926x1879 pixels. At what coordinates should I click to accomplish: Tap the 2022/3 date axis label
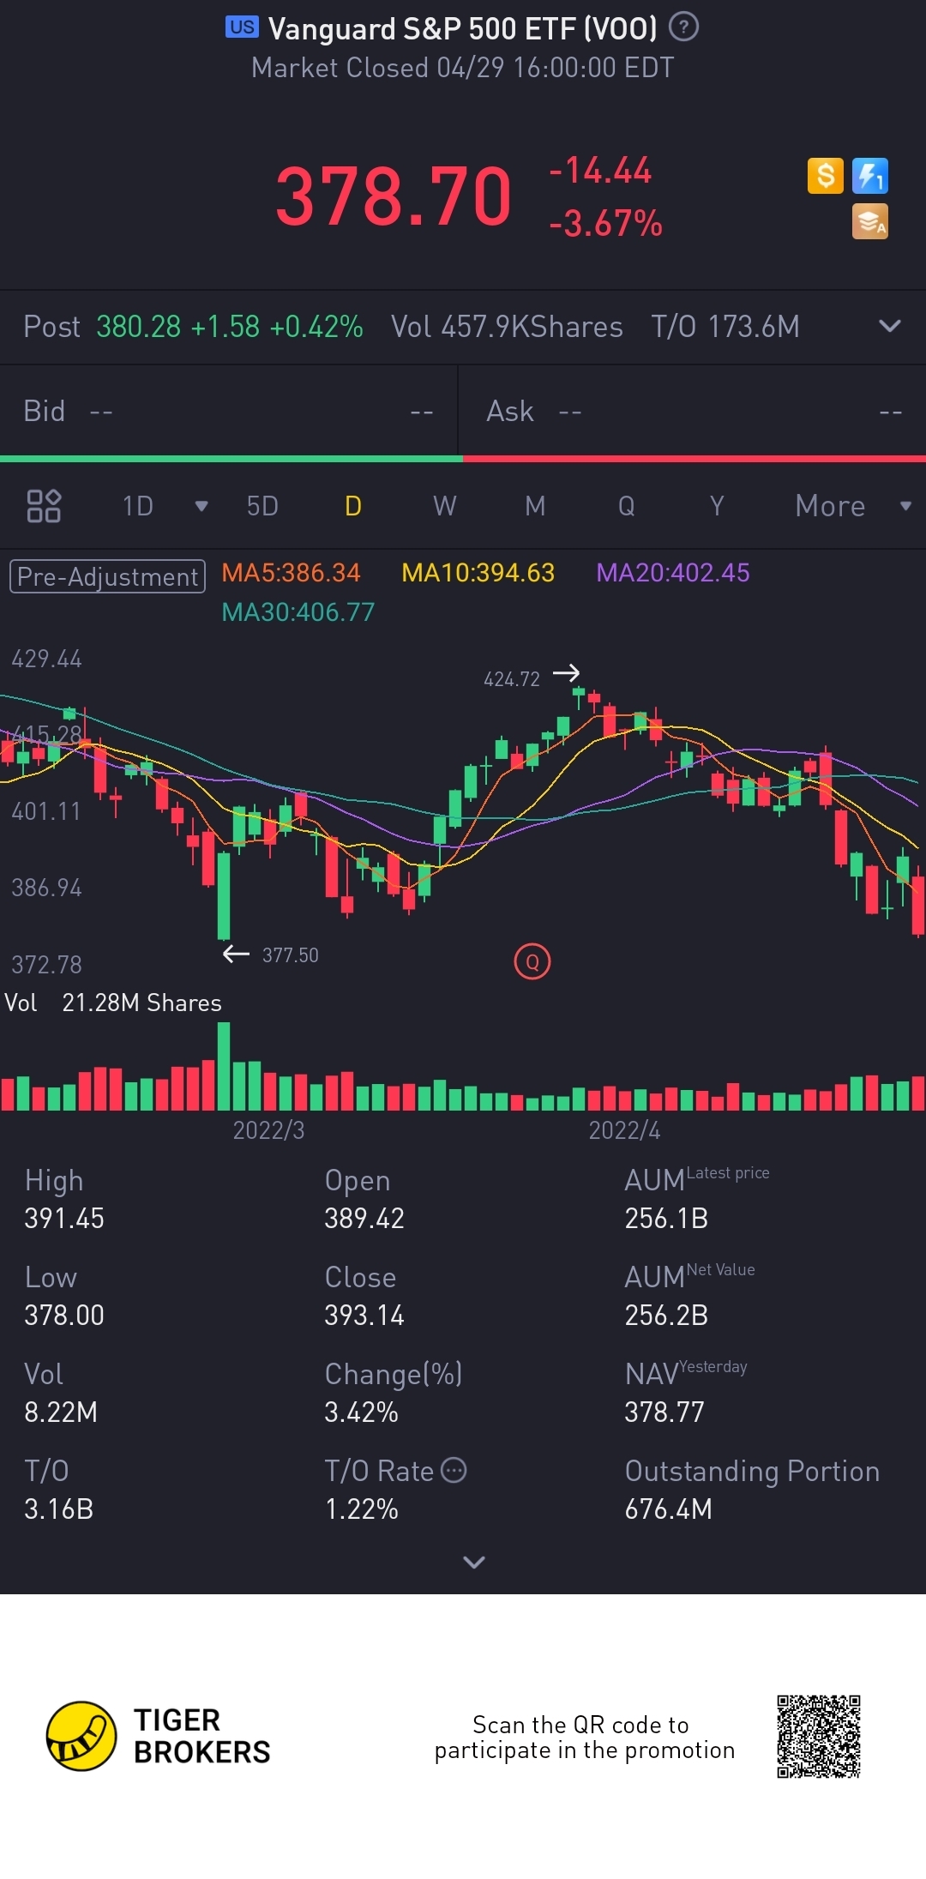(268, 1130)
